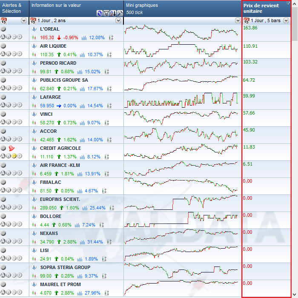Open info icon for PERNOD RICARD
298x298 pixels.
click(34, 63)
